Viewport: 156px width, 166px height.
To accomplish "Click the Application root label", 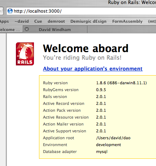I will pyautogui.click(x=58, y=138).
